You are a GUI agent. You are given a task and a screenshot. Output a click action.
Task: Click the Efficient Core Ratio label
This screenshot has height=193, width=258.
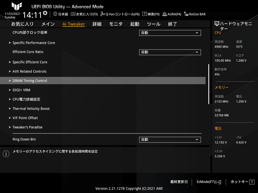click(x=28, y=52)
